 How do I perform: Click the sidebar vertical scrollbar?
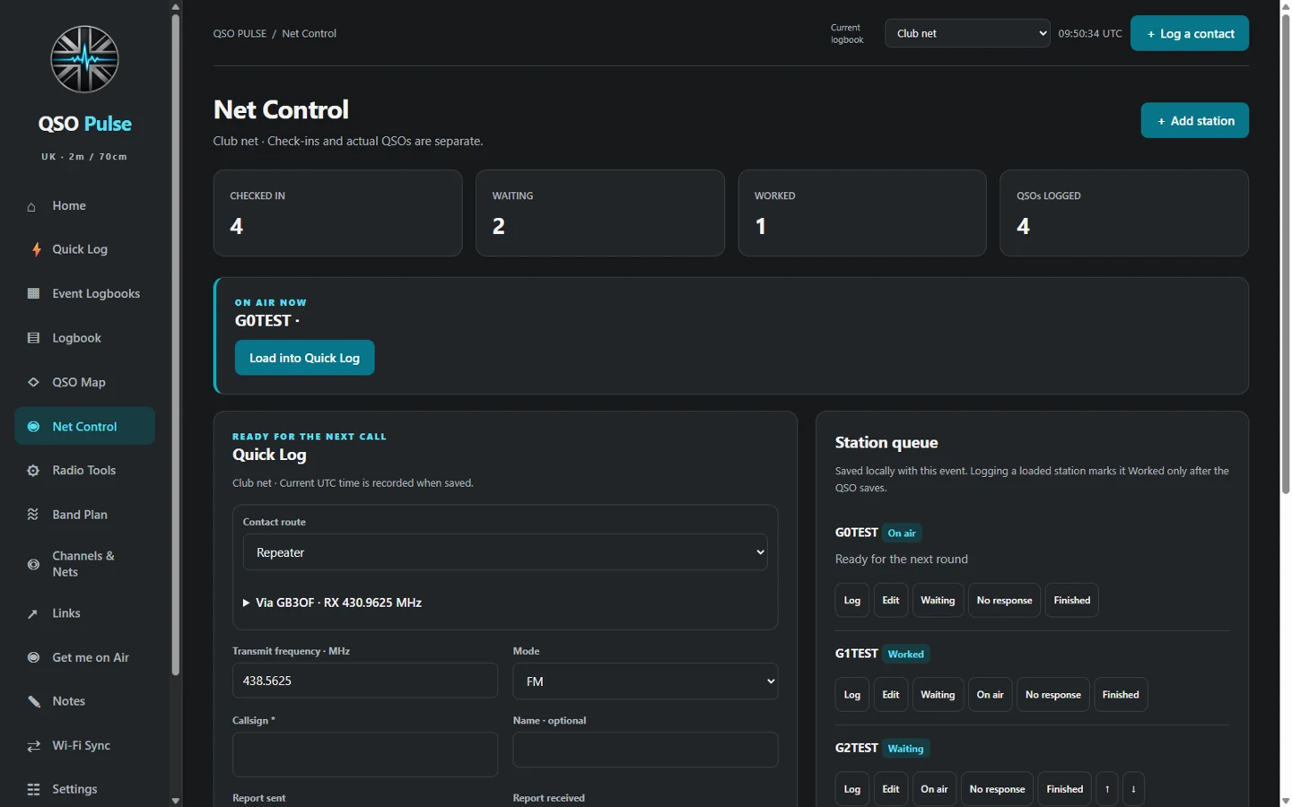(176, 343)
